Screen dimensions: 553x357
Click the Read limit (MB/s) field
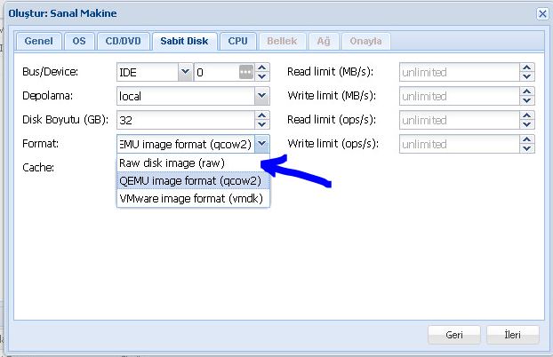pos(460,72)
